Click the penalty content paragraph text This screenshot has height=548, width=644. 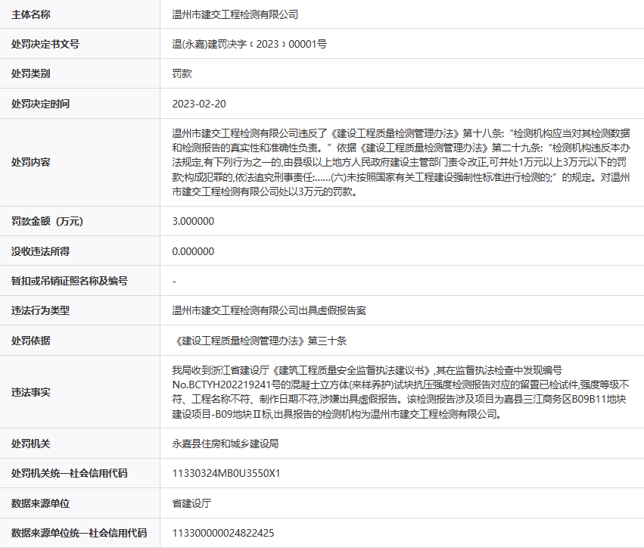coord(401,162)
